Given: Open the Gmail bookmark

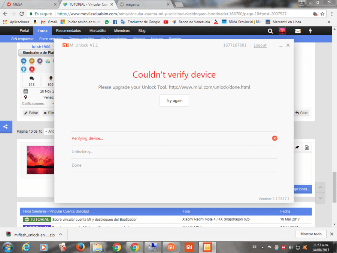Looking at the screenshot, I should click(49, 22).
